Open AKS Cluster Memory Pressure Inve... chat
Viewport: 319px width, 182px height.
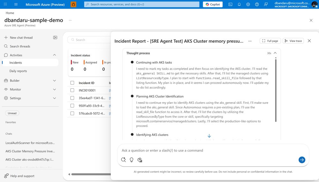[30, 151]
